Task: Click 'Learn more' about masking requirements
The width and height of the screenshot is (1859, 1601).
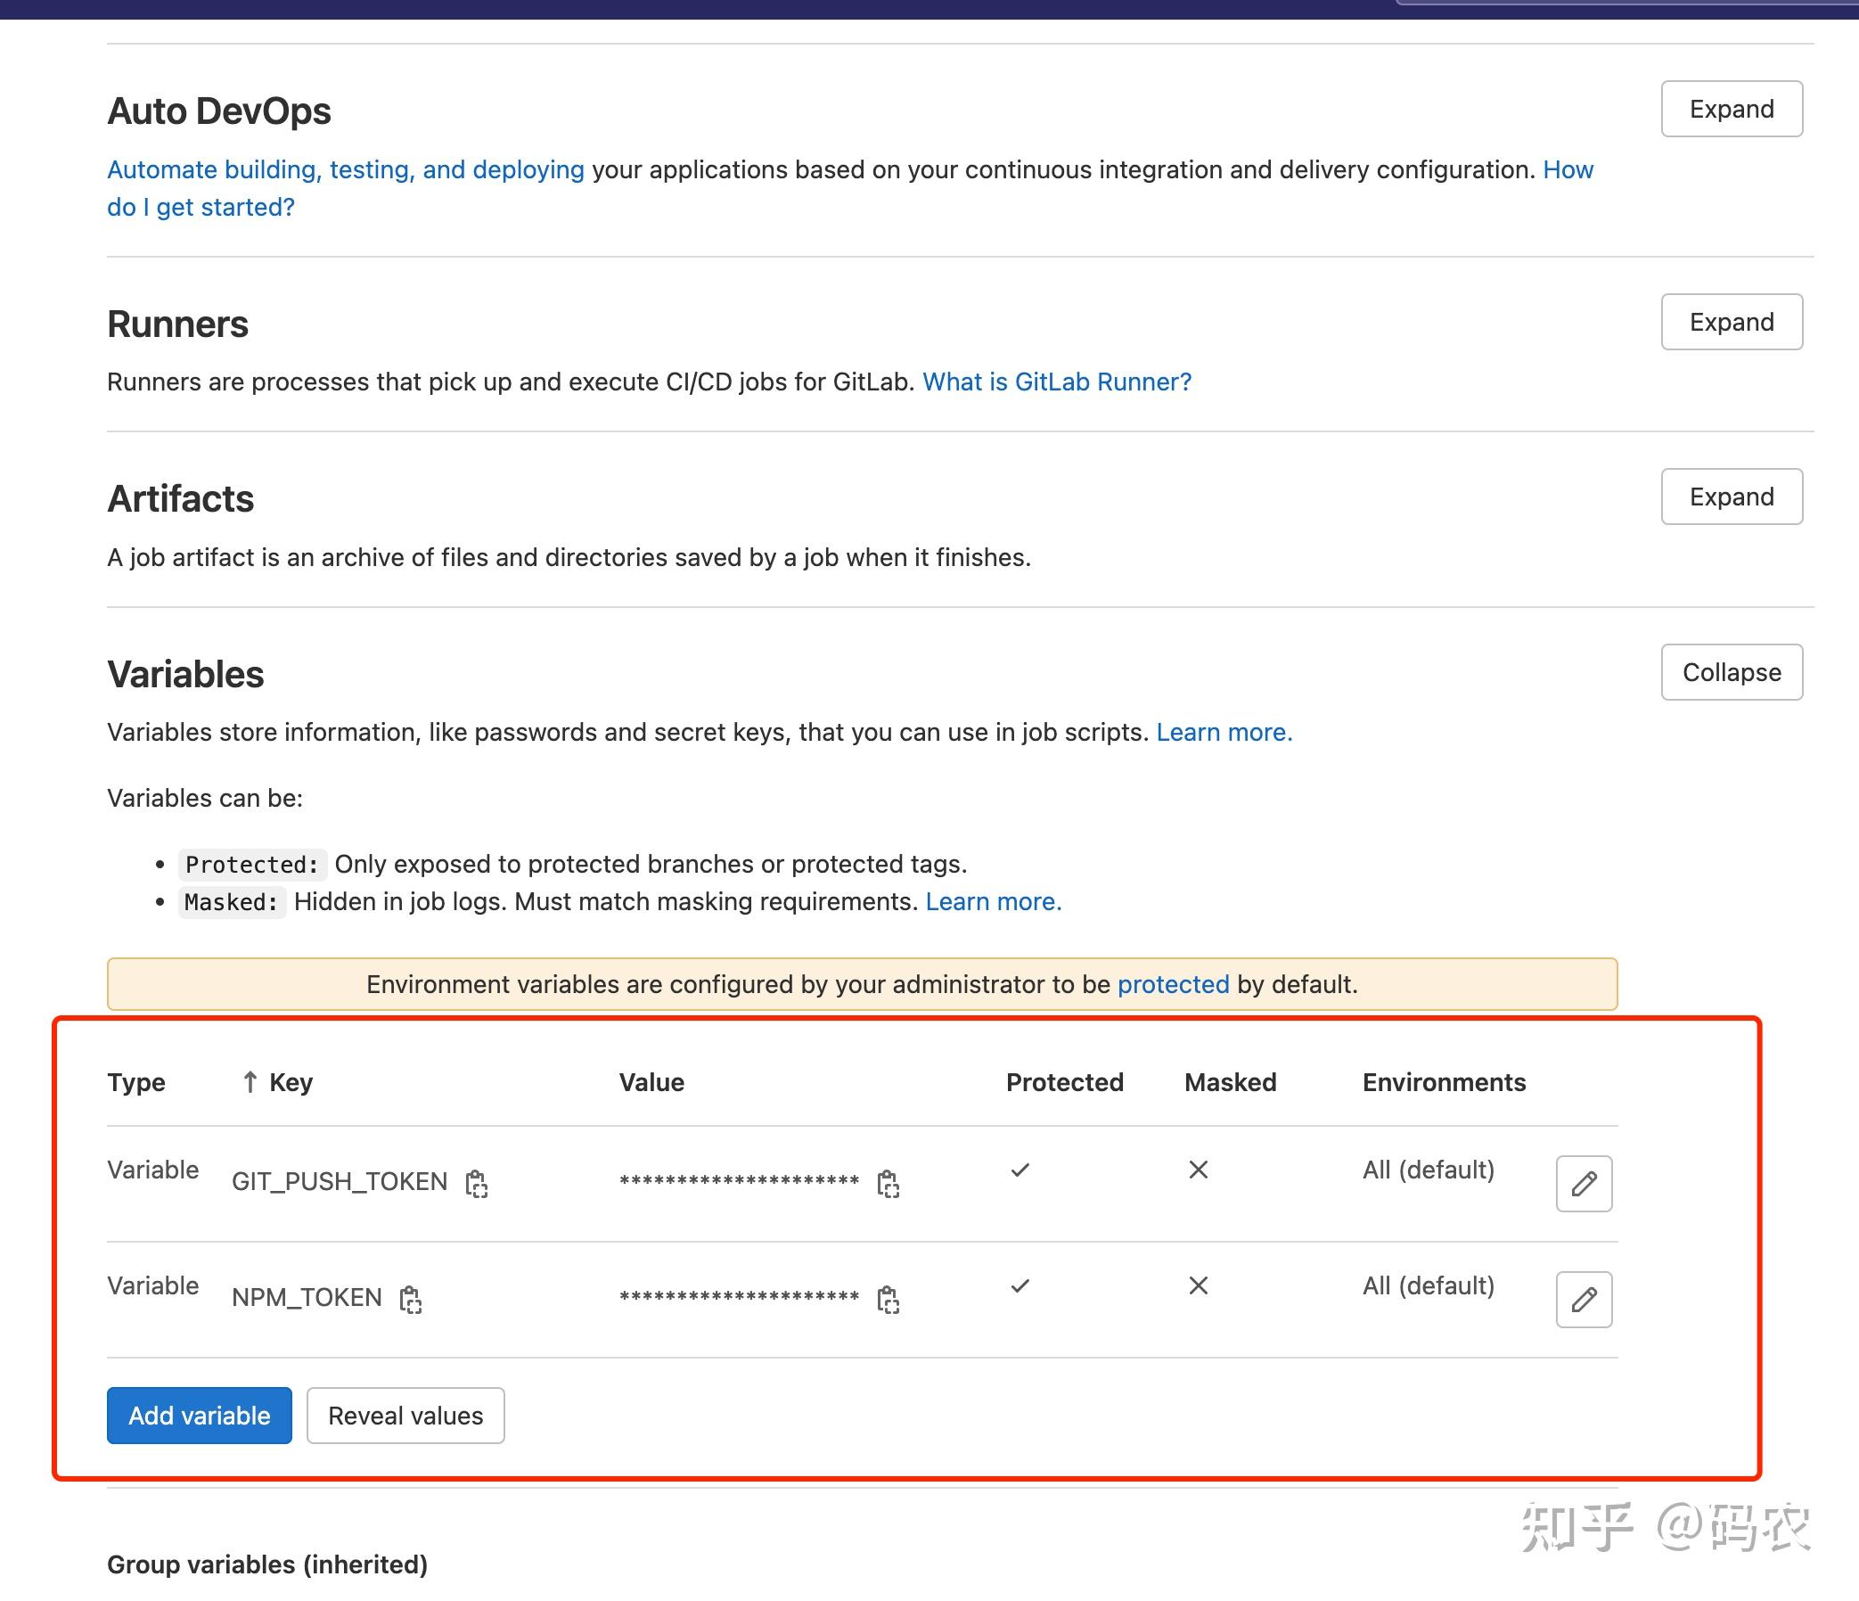Action: click(993, 901)
